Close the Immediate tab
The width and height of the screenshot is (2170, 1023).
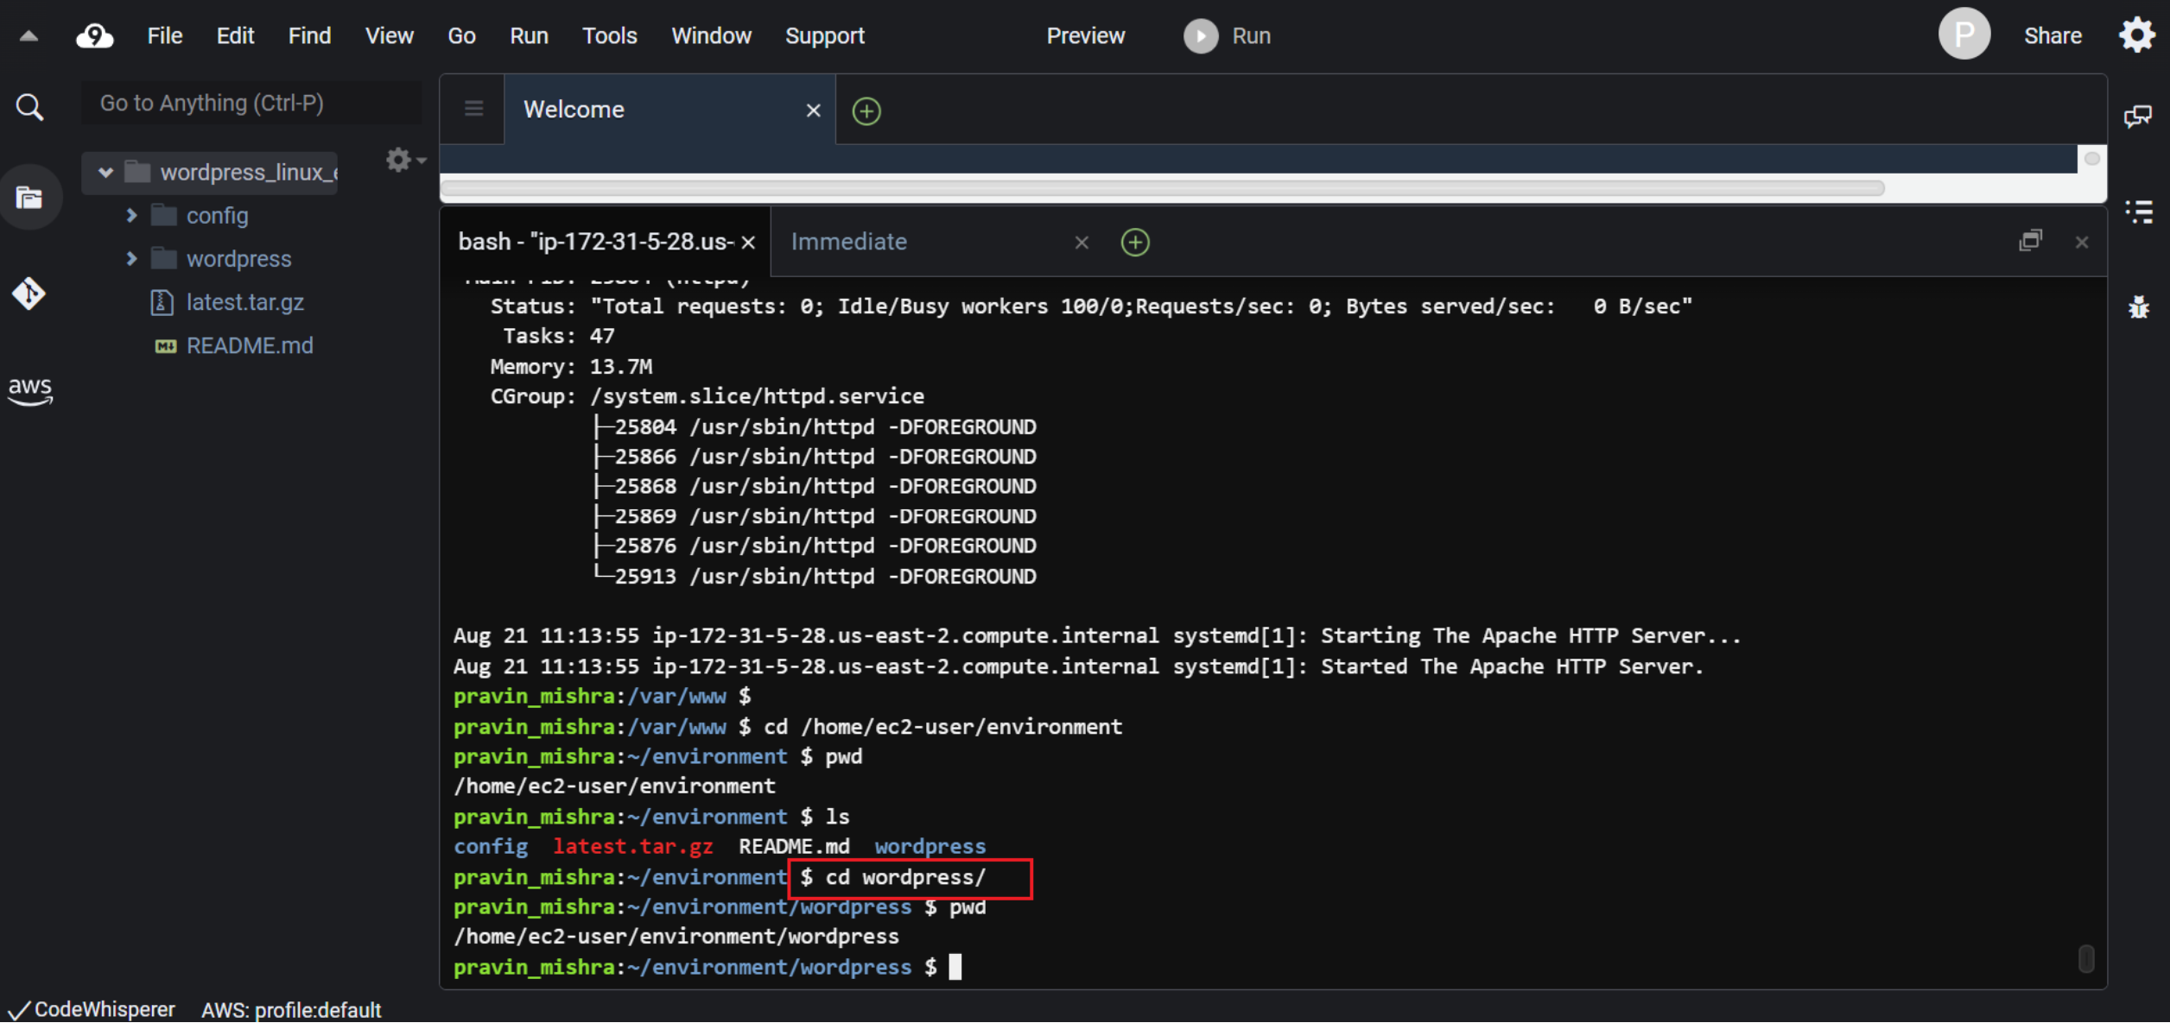(x=1082, y=243)
